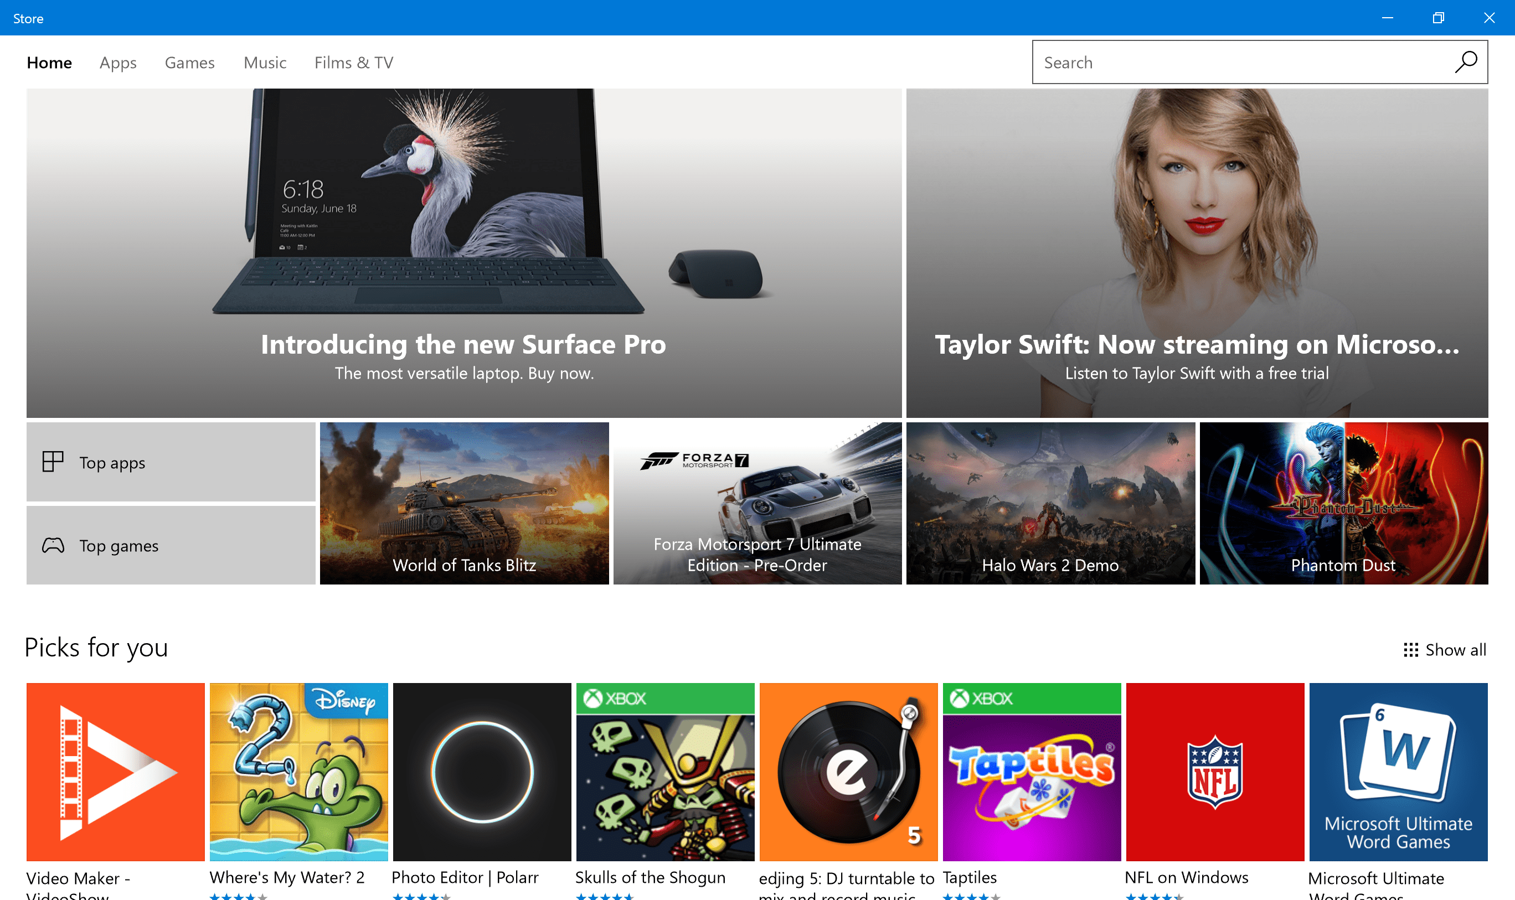Pre-order Forza Motorsport 7 Ultimate Edition
The width and height of the screenshot is (1515, 900).
757,504
